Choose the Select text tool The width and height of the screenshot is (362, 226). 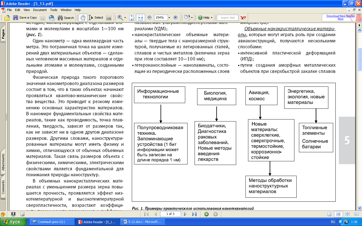(96, 18)
